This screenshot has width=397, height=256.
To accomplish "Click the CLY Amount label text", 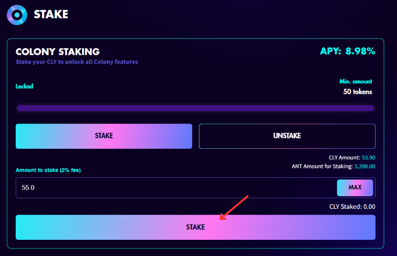I will pyautogui.click(x=345, y=158).
